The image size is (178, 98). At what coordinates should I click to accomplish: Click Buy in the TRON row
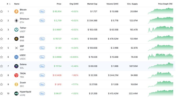pos(42,75)
